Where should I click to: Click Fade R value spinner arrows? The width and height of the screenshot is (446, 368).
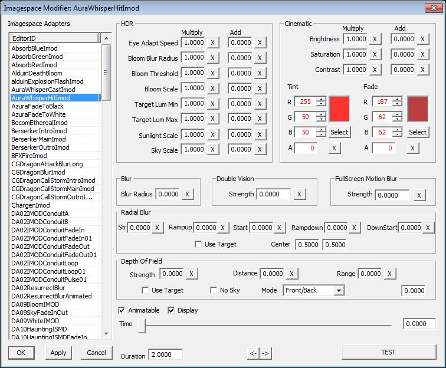tap(398, 101)
